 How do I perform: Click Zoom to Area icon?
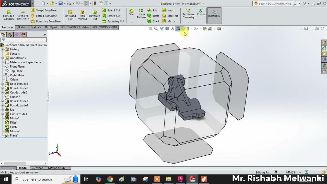pos(156,29)
